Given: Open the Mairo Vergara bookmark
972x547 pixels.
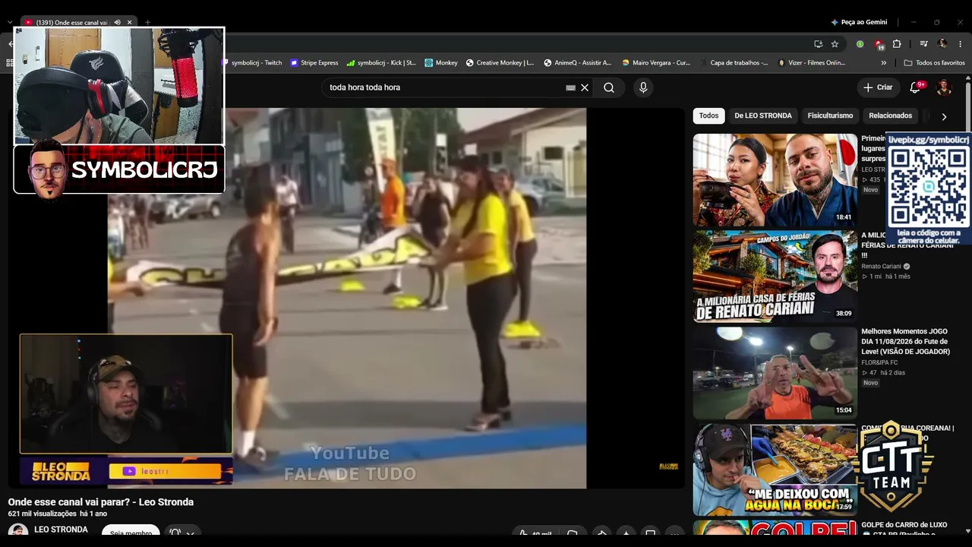Looking at the screenshot, I should pyautogui.click(x=656, y=63).
